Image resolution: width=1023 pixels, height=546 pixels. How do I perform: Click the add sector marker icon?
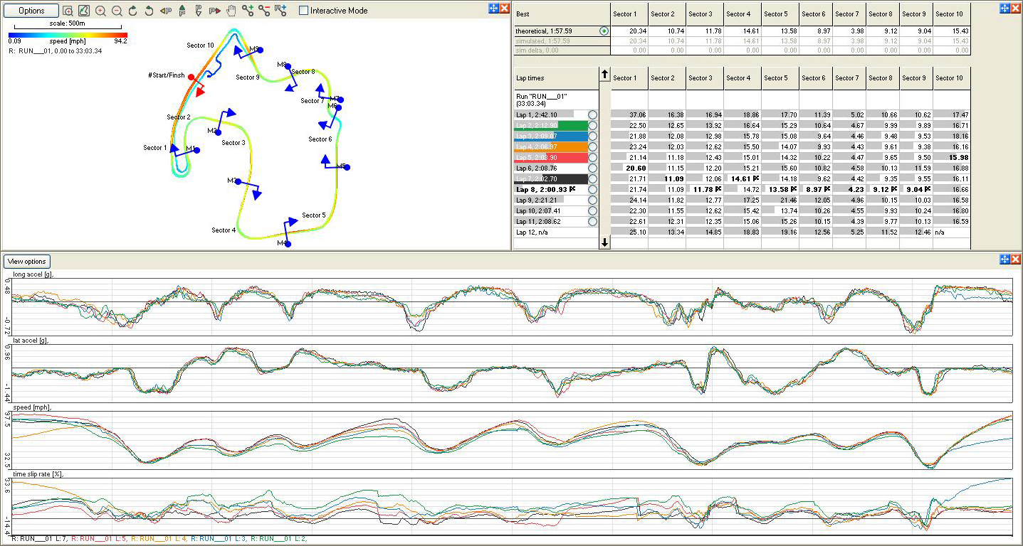coord(248,11)
